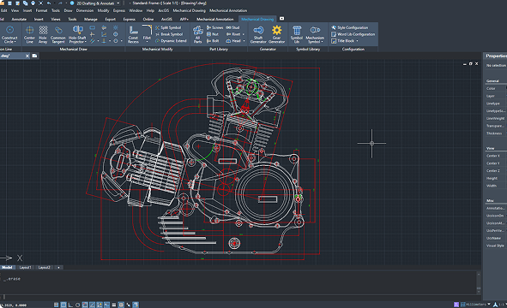Switch to the Layout2 tab
Image resolution: width=507 pixels, height=308 pixels.
click(45, 268)
